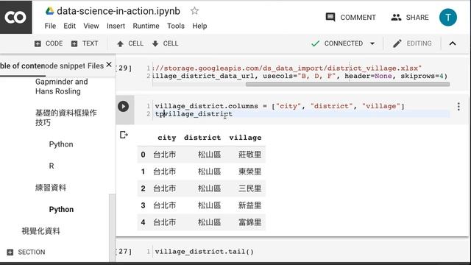Go to 視覺化資料 section
The image size is (471, 265).
pos(41,231)
